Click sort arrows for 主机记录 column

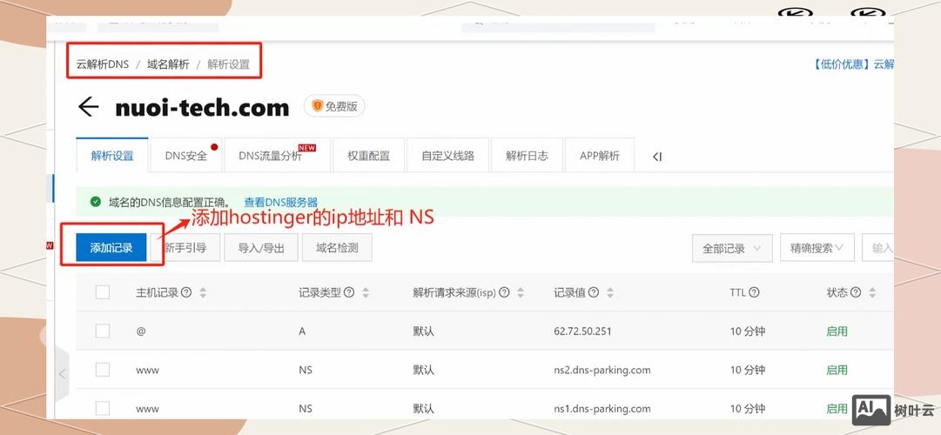[203, 293]
